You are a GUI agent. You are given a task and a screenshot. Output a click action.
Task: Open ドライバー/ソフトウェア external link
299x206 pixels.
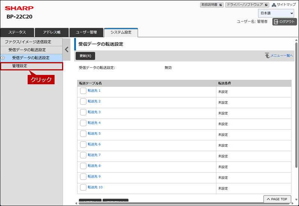pos(247,5)
